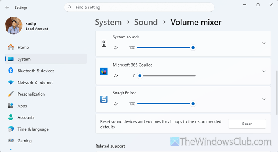278x152 pixels.
Task: Expand Snagit Editor options chevron
Action: 264,99
